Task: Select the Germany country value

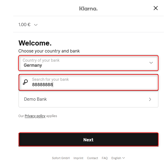Action: tap(33, 65)
